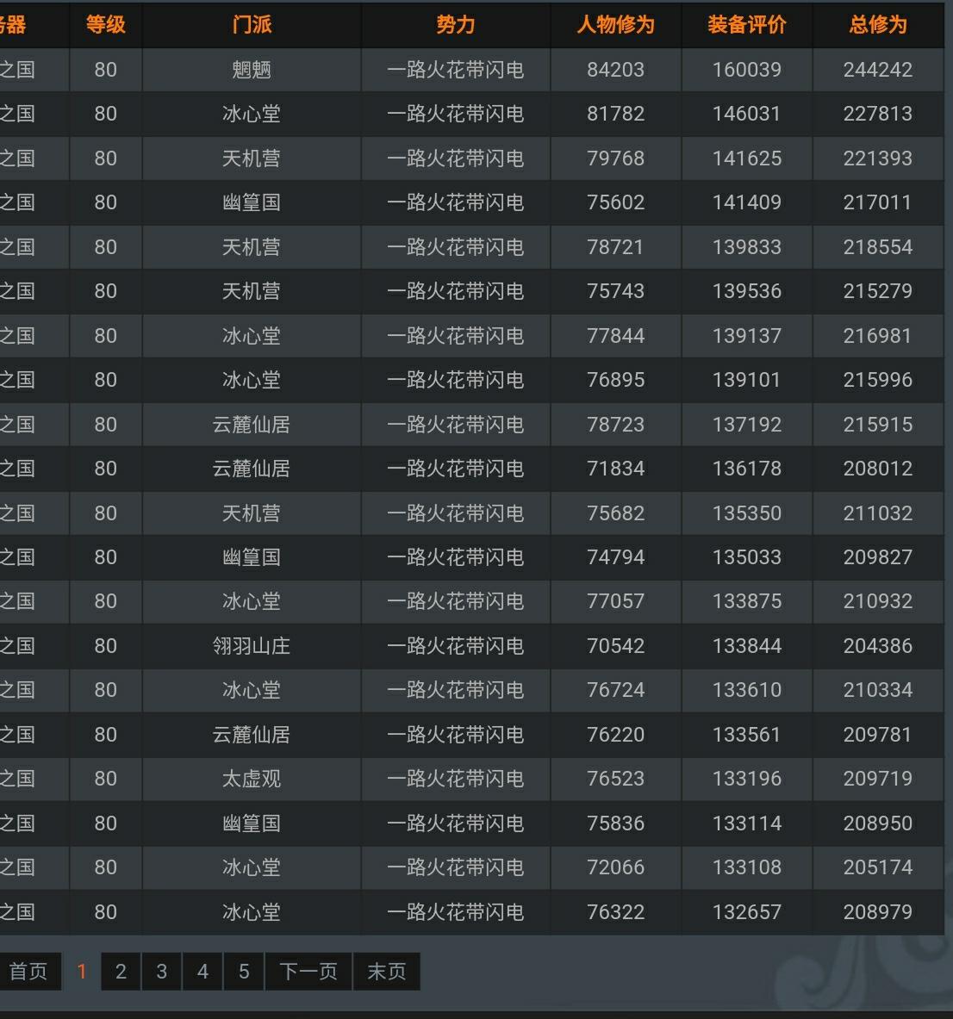Viewport: 953px width, 1019px height.
Task: Click character score 70542 cell
Action: point(615,646)
